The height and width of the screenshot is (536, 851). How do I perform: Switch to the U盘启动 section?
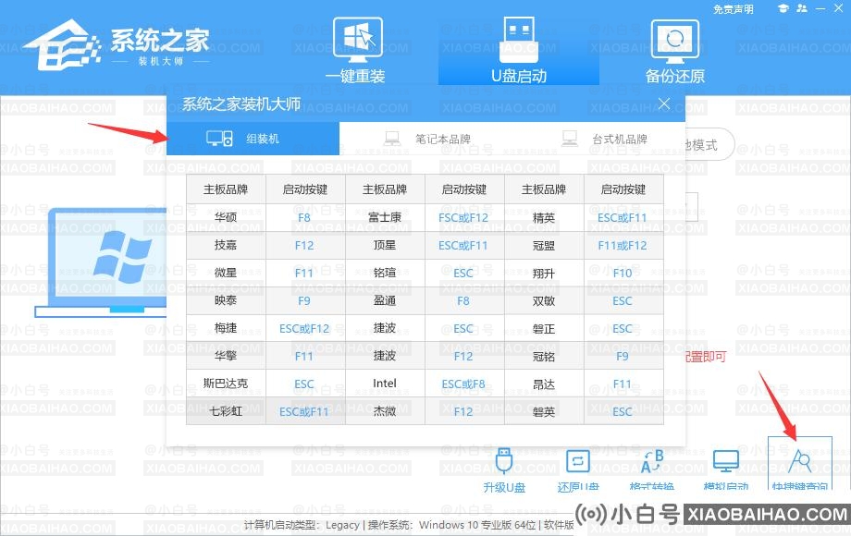pos(518,51)
